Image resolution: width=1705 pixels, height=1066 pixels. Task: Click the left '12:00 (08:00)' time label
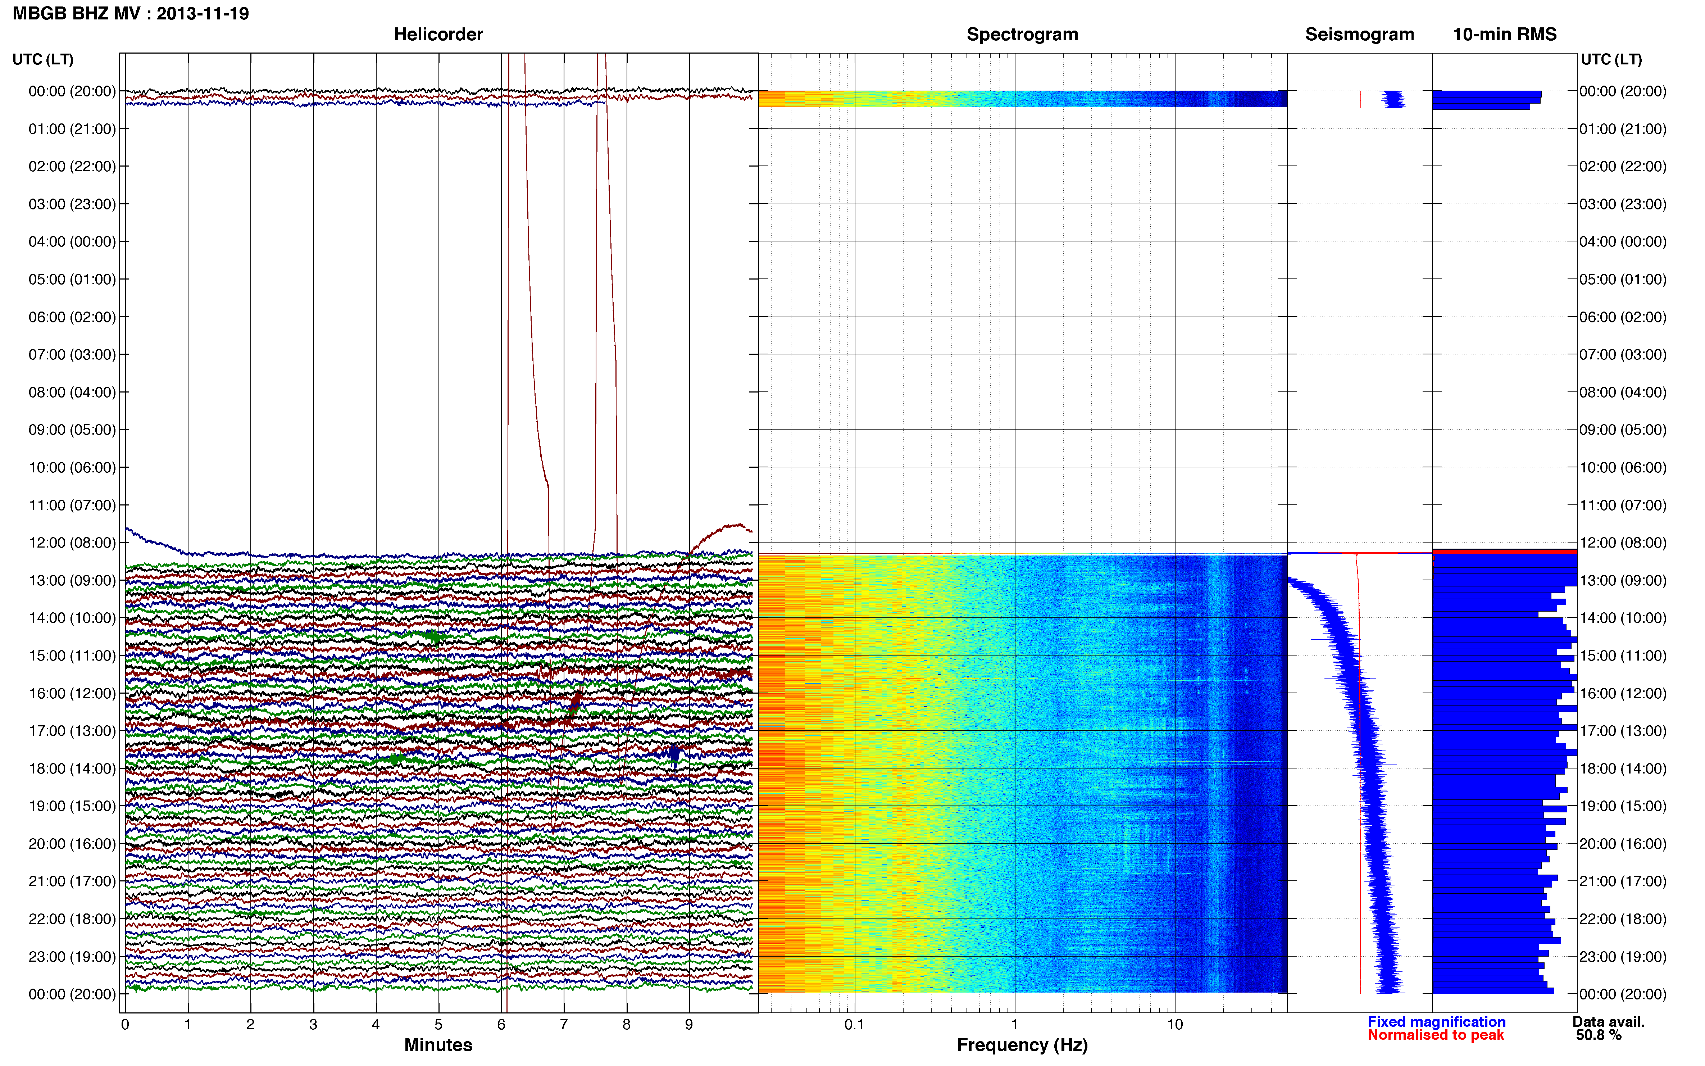coord(72,543)
